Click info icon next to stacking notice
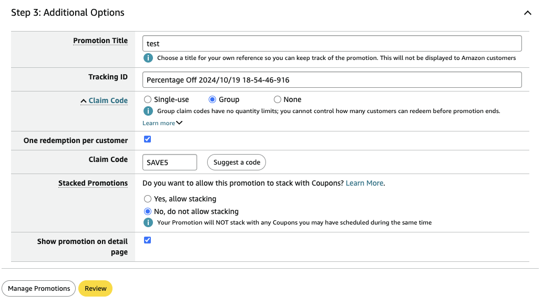The width and height of the screenshot is (543, 305). coord(148,222)
